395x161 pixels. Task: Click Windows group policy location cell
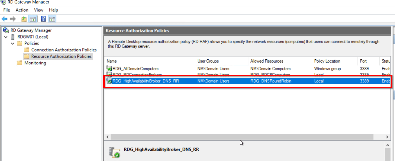pos(328,69)
